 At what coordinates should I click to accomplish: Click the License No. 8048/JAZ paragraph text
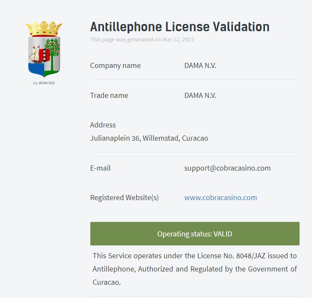coord(195,269)
